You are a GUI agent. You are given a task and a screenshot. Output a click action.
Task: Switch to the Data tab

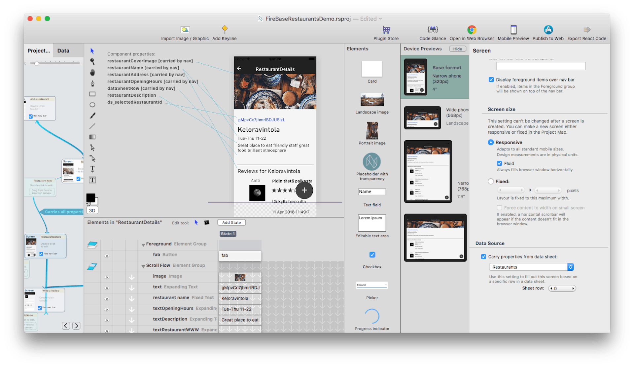point(63,50)
